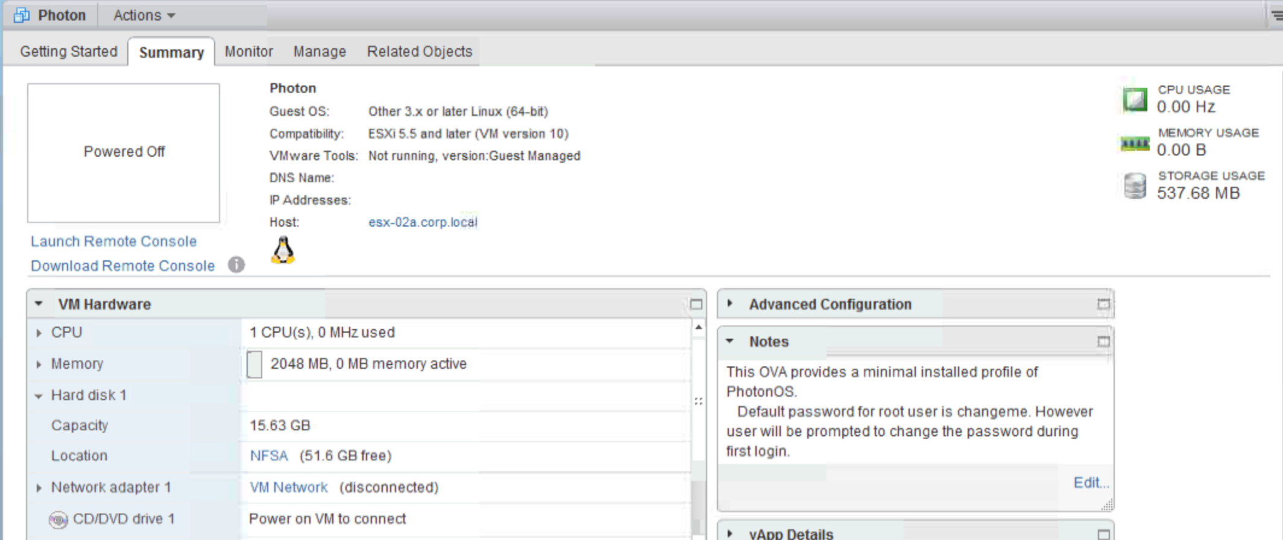Maximize the Notes panel
1283x540 pixels.
pyautogui.click(x=1103, y=342)
